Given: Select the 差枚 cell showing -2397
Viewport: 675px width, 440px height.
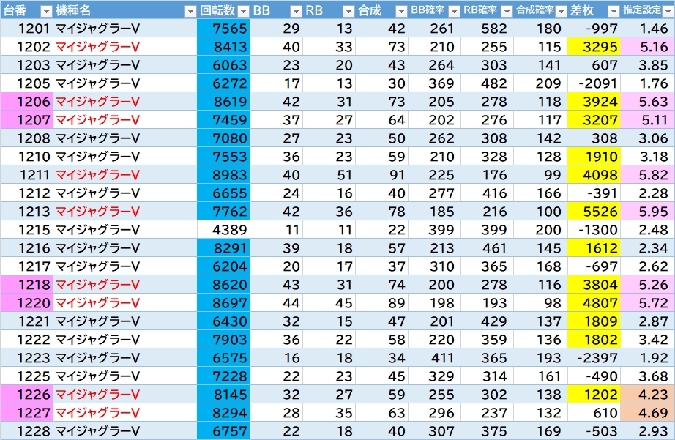Looking at the screenshot, I should [x=594, y=358].
